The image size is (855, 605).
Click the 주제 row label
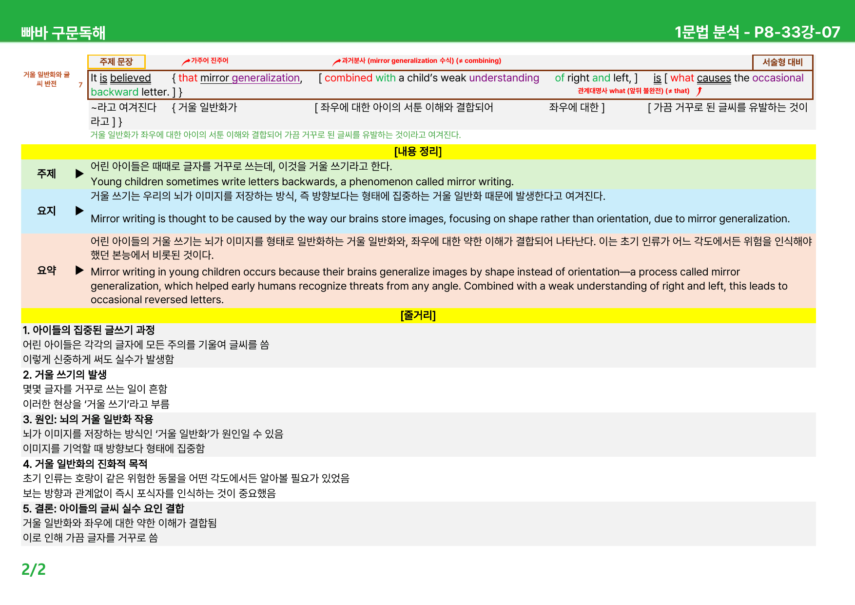pos(47,174)
